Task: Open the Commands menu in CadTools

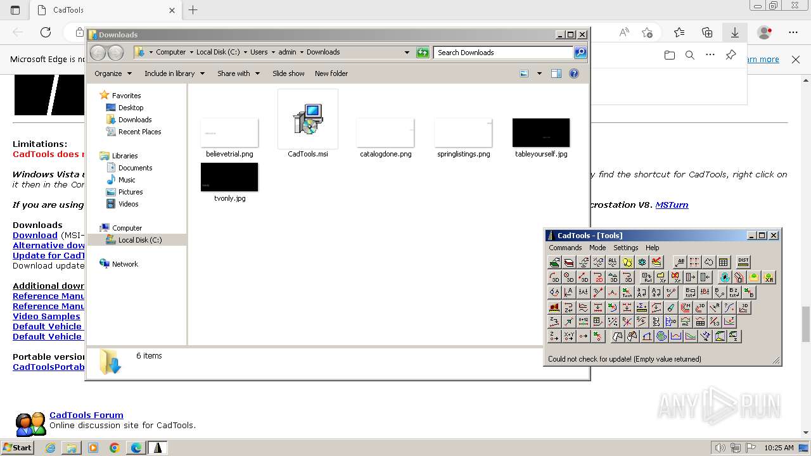Action: (x=565, y=248)
